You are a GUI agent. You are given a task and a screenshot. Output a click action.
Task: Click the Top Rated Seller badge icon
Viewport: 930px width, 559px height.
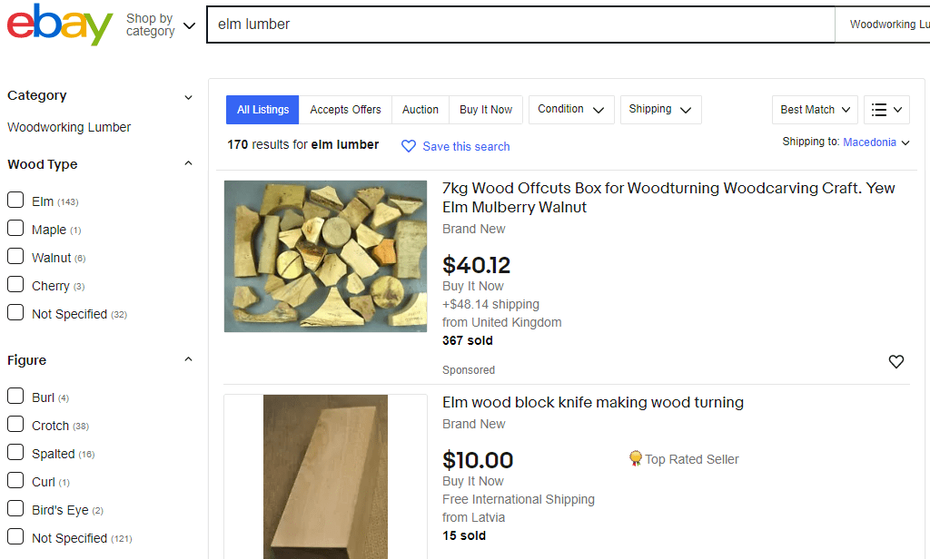tap(635, 458)
